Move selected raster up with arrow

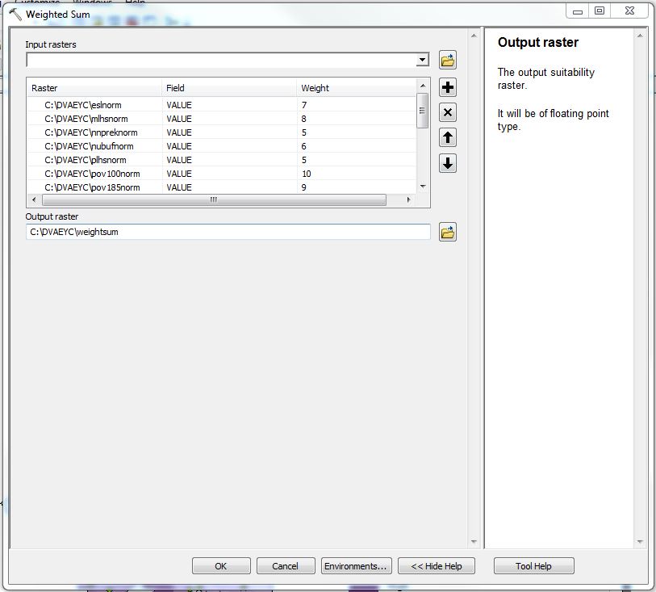coord(448,137)
